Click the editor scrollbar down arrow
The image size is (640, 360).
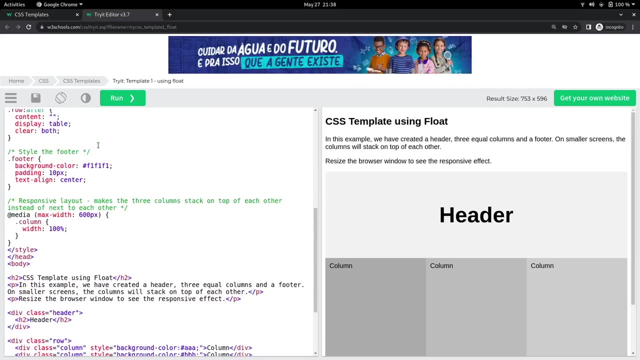pos(315,353)
